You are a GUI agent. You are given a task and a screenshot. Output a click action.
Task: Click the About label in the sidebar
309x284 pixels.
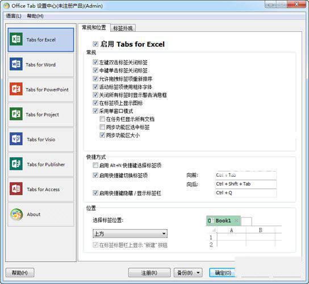(x=34, y=215)
